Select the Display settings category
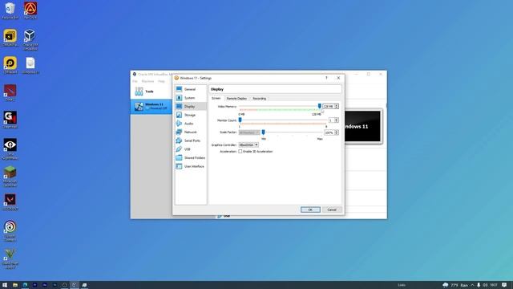 click(191, 106)
